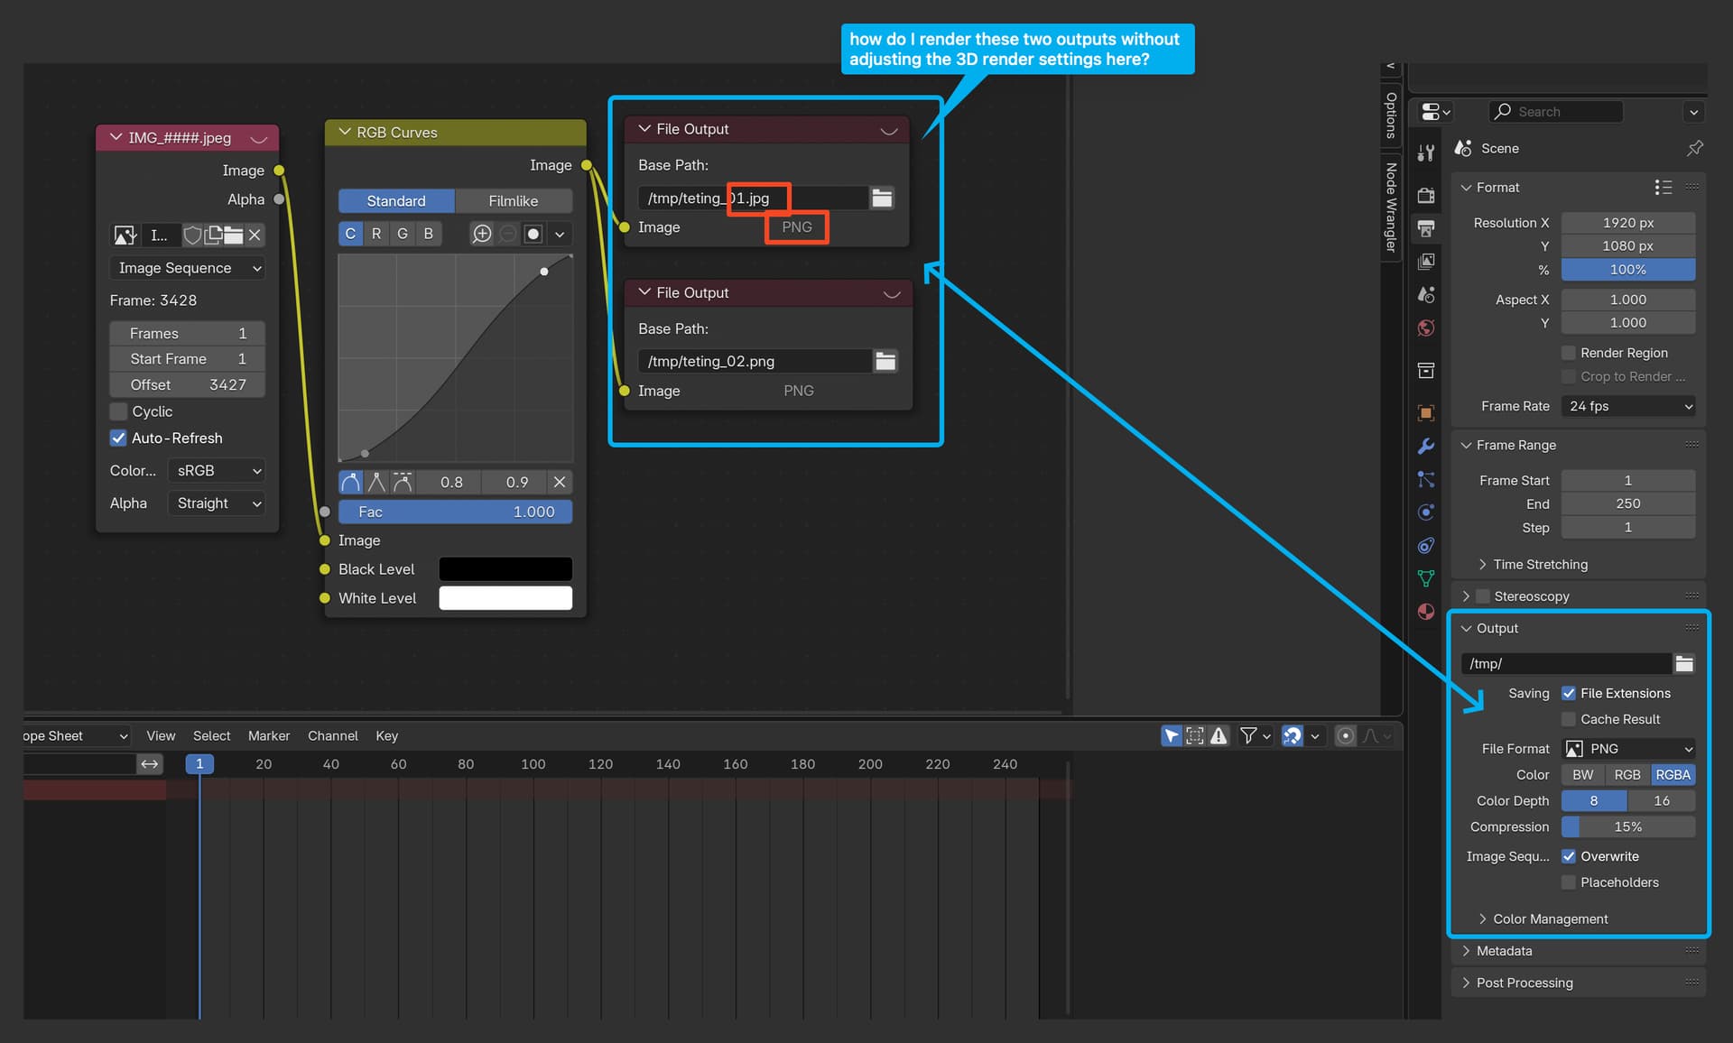Open Image Sequence source dropdown

pos(188,268)
